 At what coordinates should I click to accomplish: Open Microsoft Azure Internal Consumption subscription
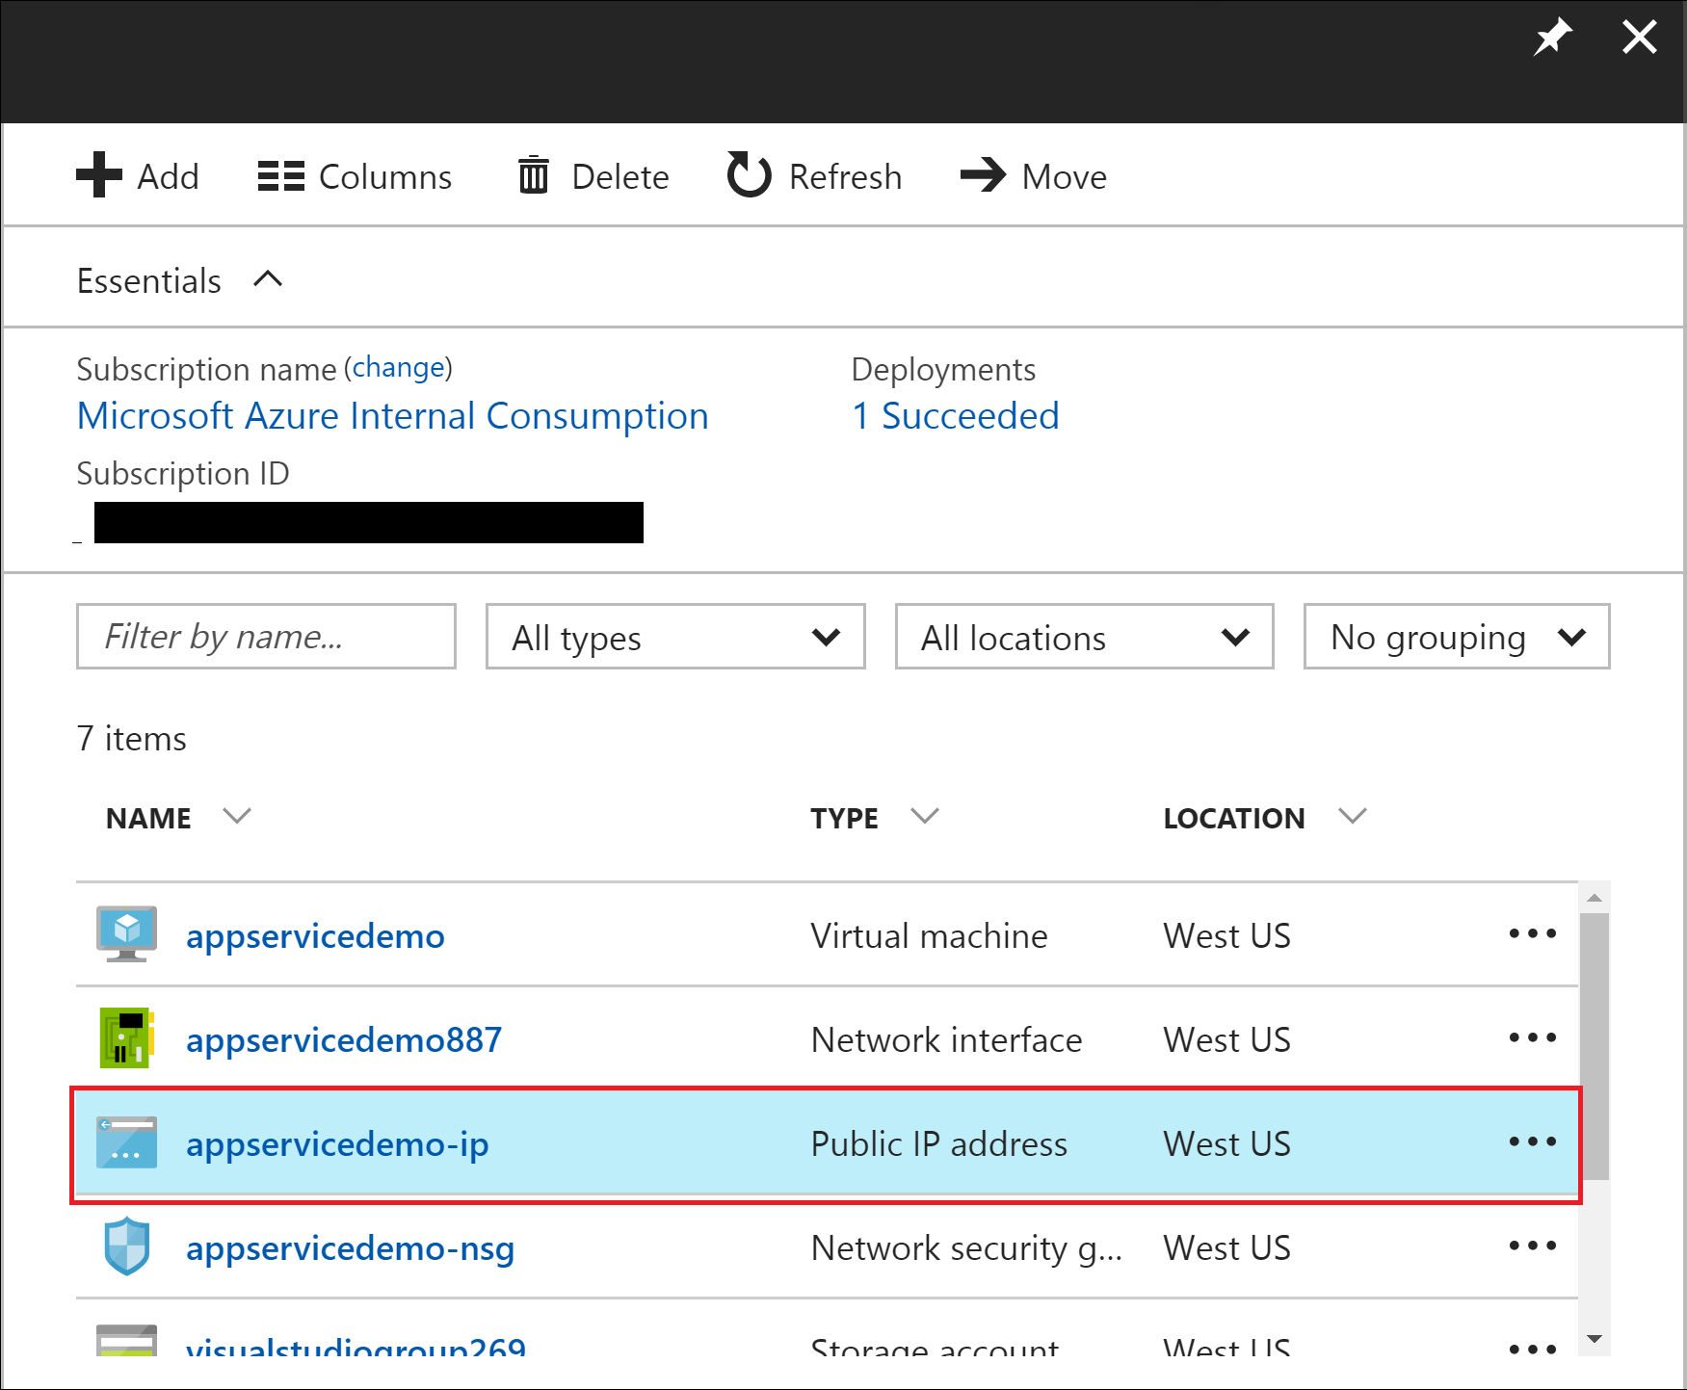click(392, 416)
